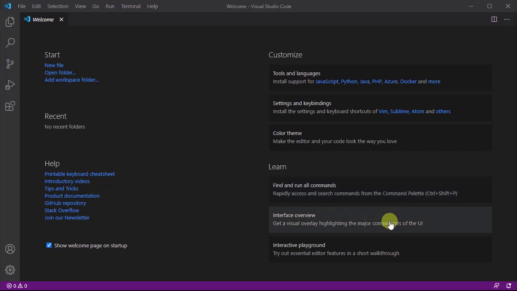Open the Run and Debug view icon
This screenshot has height=291, width=517.
10,85
